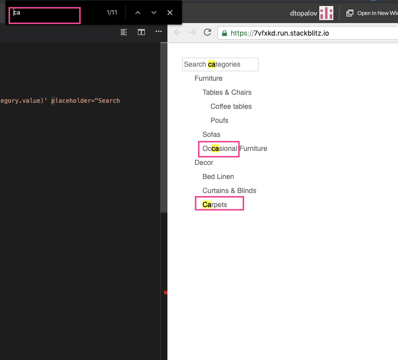398x360 pixels.
Task: Select Curtains & Blinds item
Action: tap(229, 191)
